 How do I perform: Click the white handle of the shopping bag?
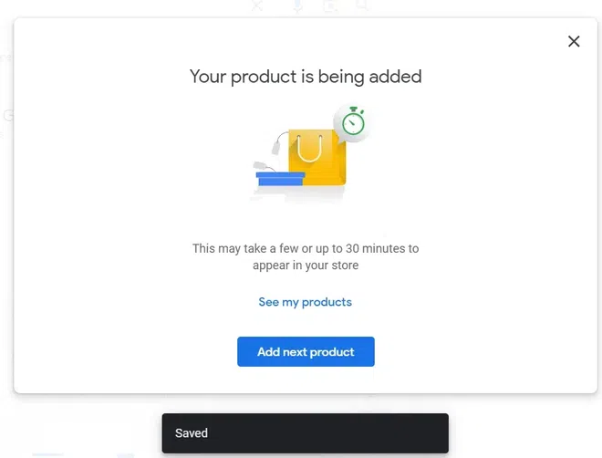click(310, 148)
